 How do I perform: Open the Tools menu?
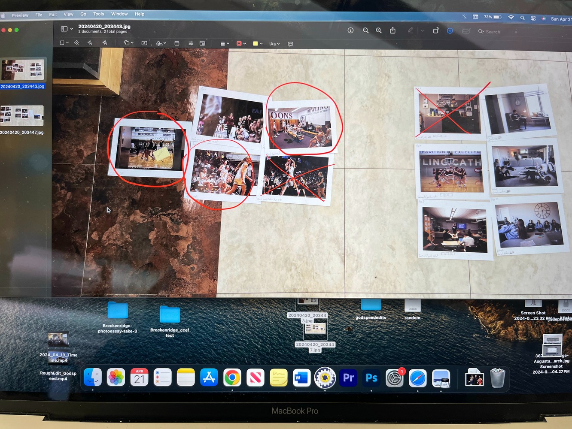[98, 14]
